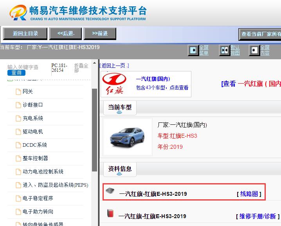281x226 pixels.
Task: Open the 全屏内容 link
Action: (x=265, y=50)
